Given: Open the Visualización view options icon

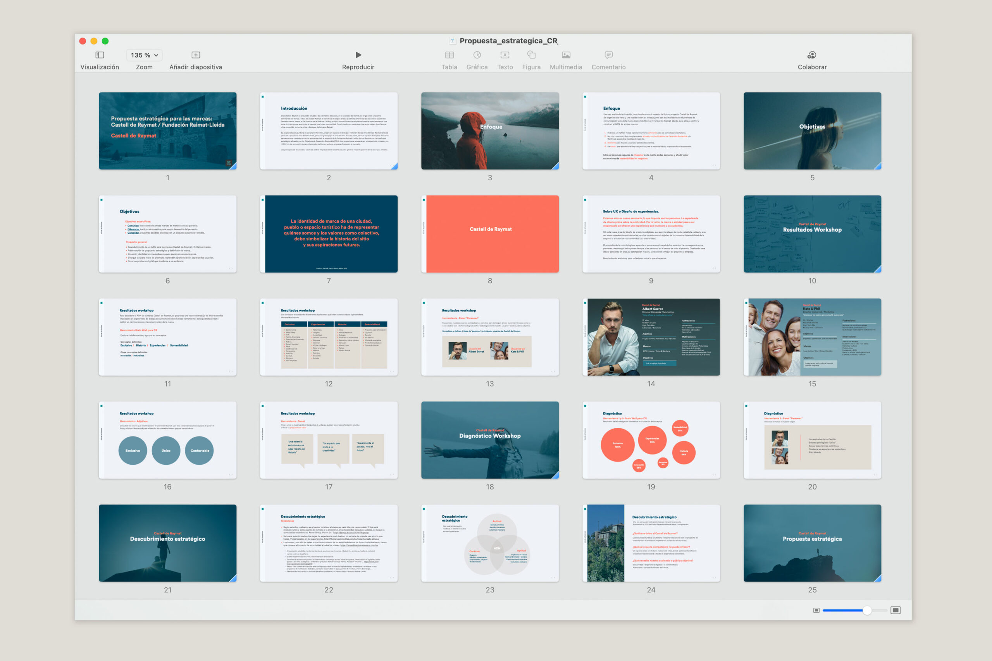Looking at the screenshot, I should 100,55.
